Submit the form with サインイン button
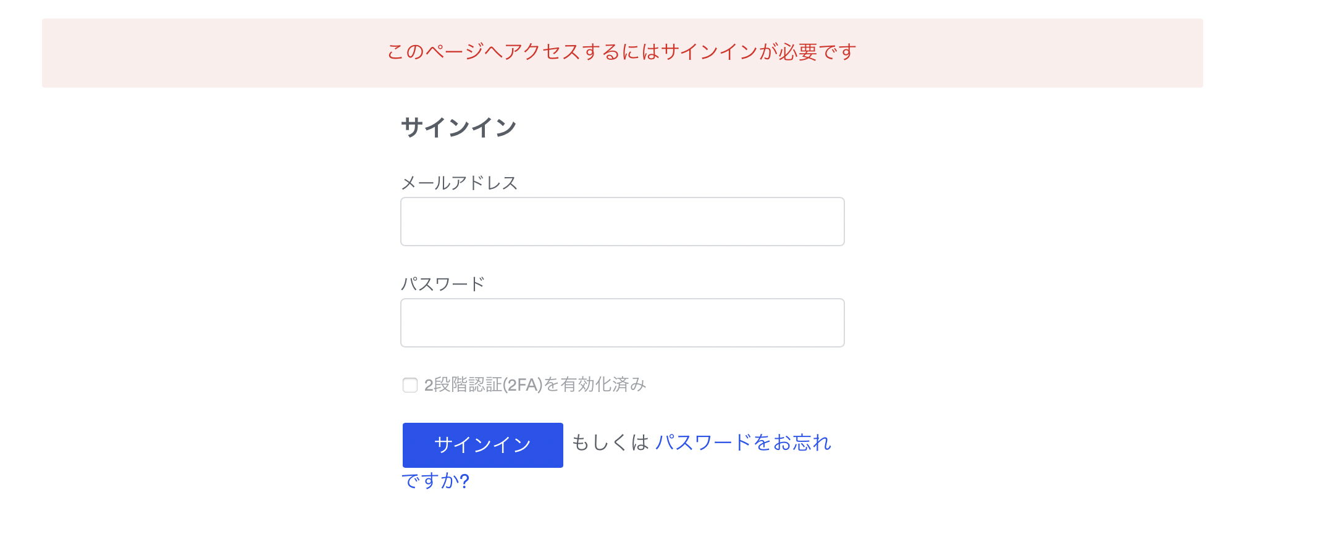The height and width of the screenshot is (553, 1323). 482,445
